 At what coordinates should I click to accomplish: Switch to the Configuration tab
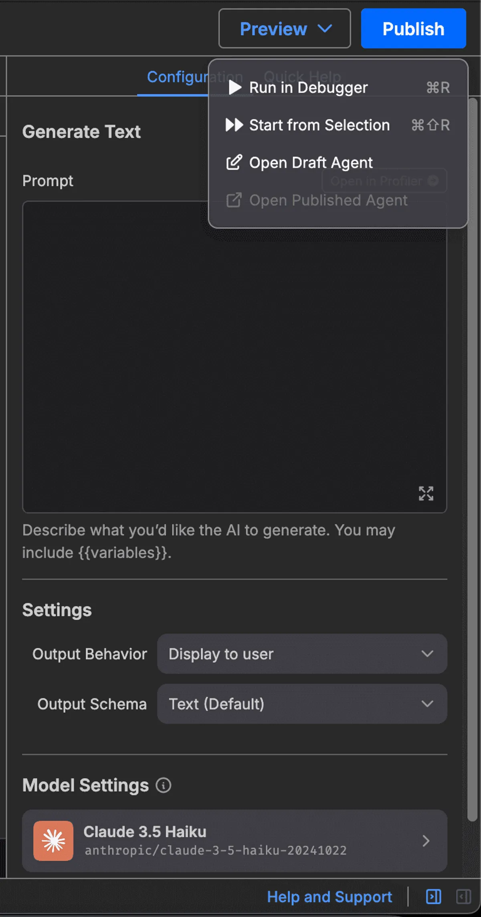pos(176,77)
